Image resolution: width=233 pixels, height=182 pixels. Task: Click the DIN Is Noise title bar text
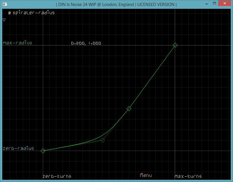coord(116,4)
